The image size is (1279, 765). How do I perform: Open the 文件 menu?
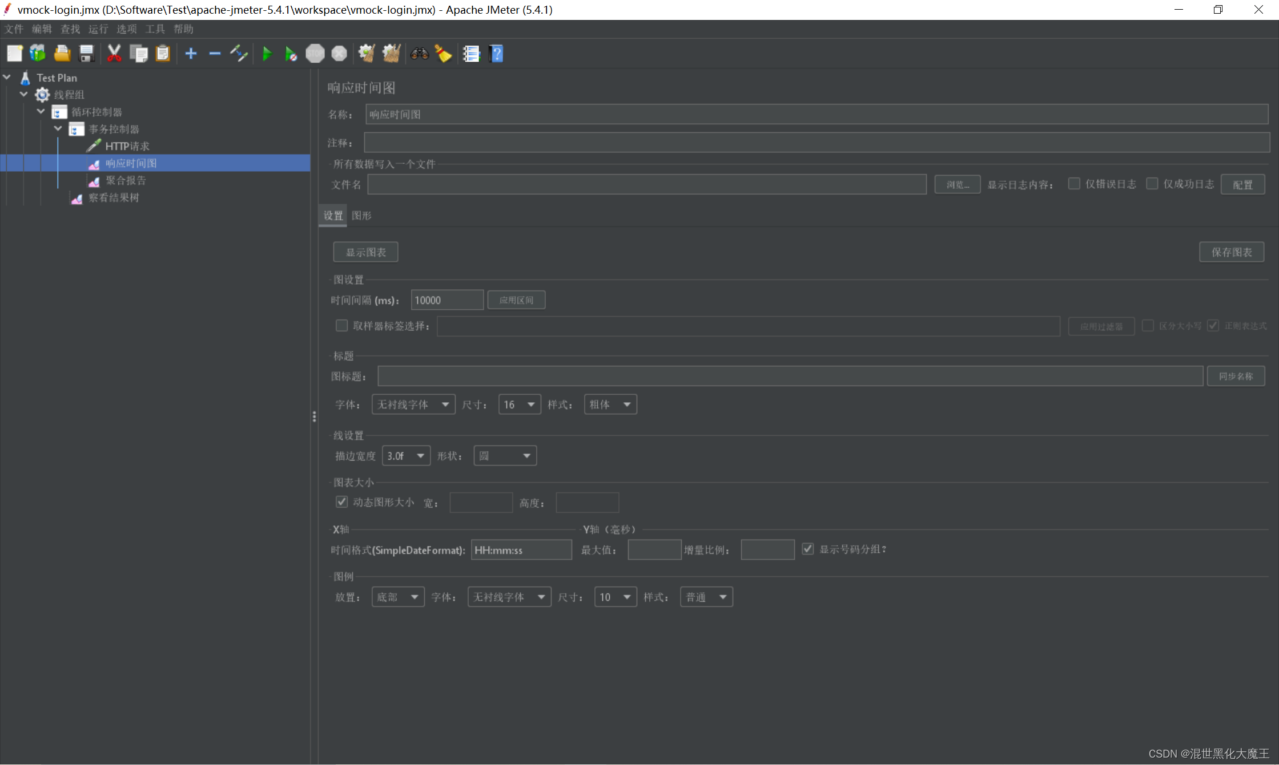14,29
